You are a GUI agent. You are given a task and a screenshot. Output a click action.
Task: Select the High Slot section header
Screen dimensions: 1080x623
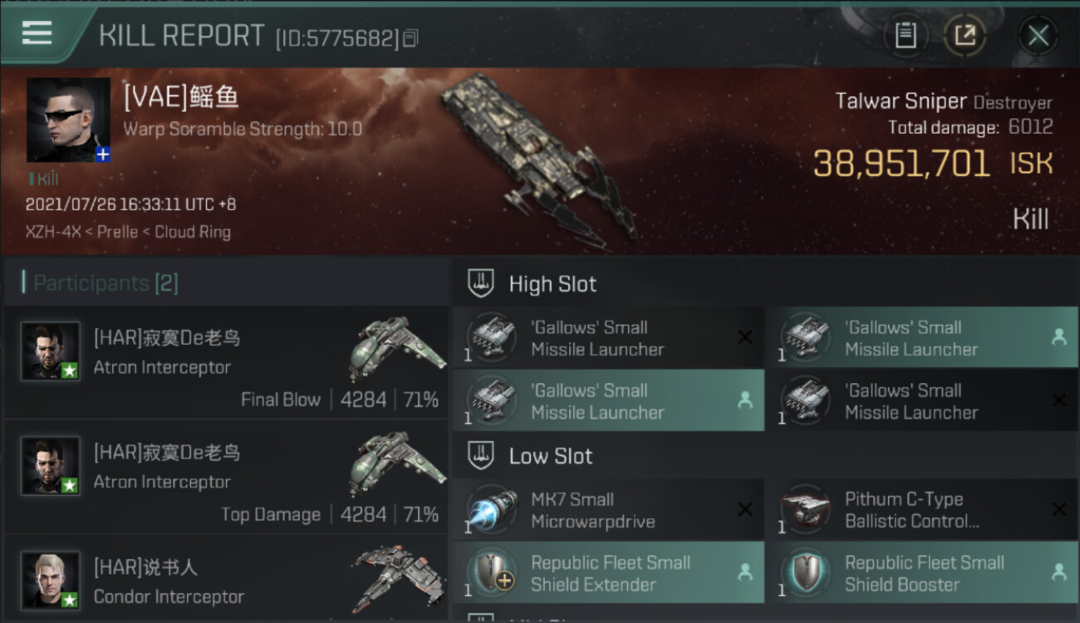coord(766,284)
